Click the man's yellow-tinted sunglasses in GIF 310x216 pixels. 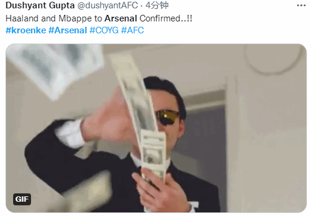pyautogui.click(x=168, y=117)
